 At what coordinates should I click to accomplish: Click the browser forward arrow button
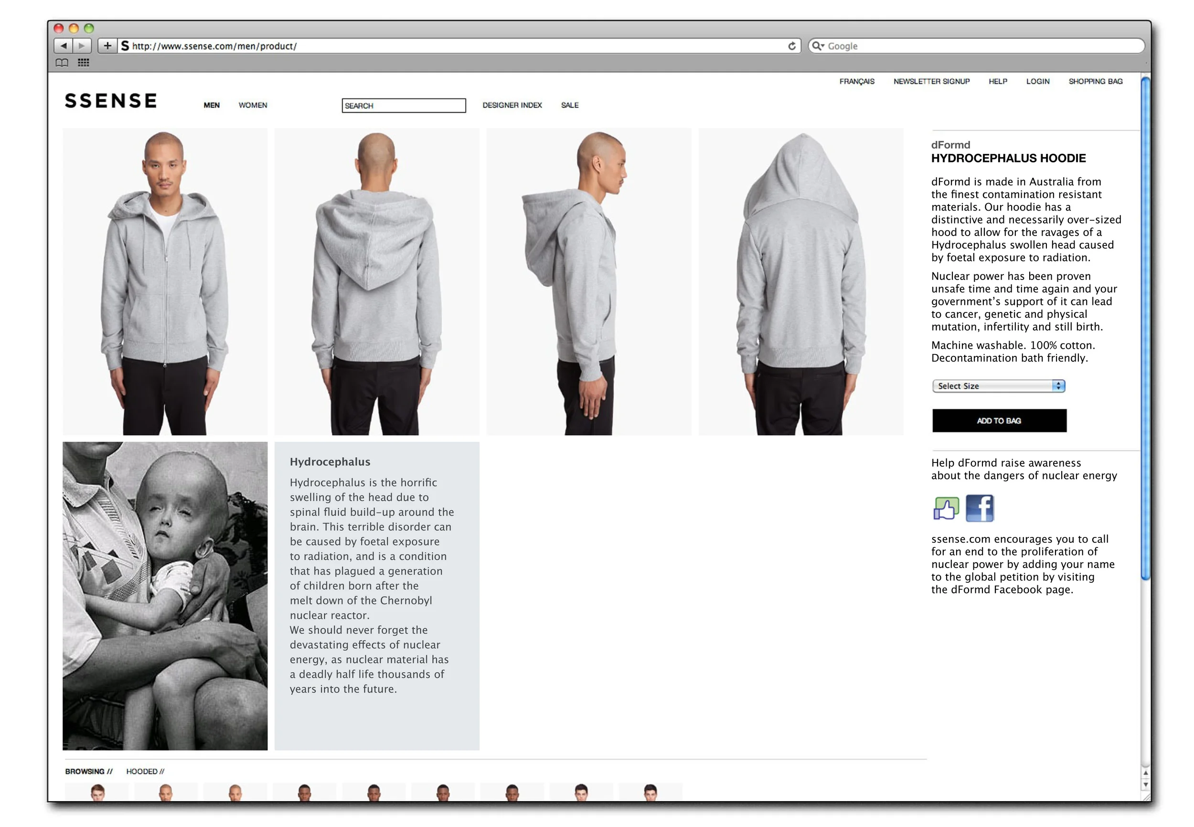pos(82,45)
